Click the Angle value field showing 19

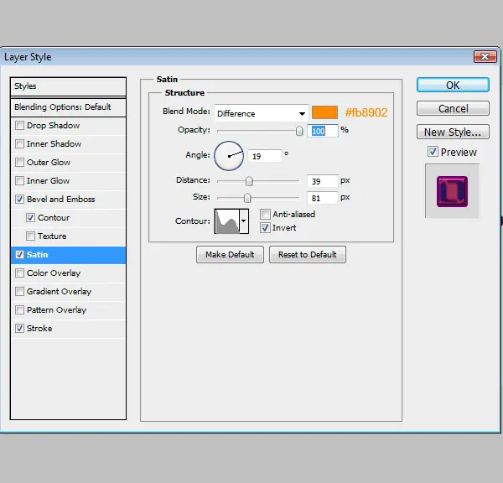(265, 156)
